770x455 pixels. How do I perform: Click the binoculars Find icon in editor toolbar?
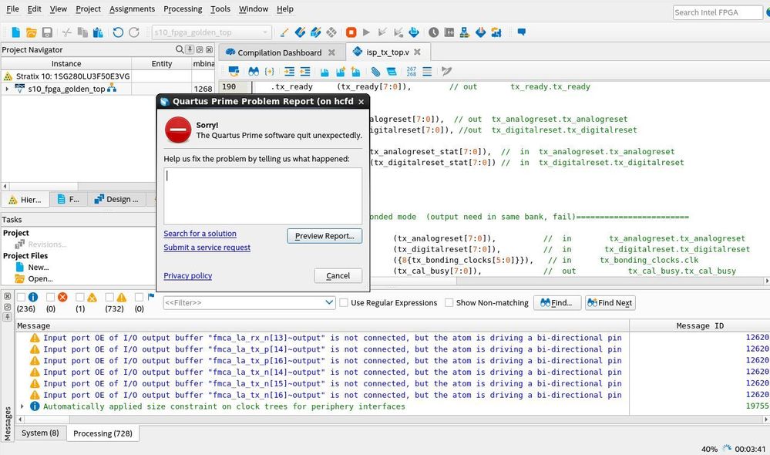(253, 71)
